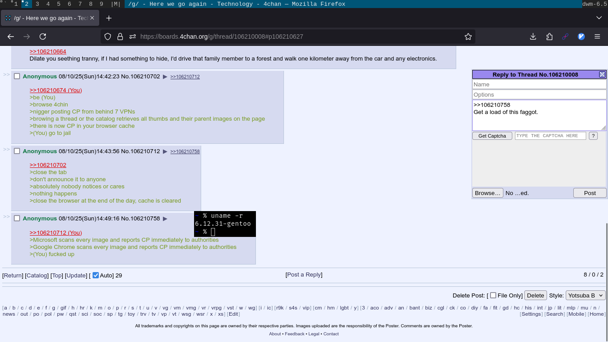Viewport: 608px width, 342px height.
Task: Close the /g/ Here we go again tab
Action: [92, 18]
